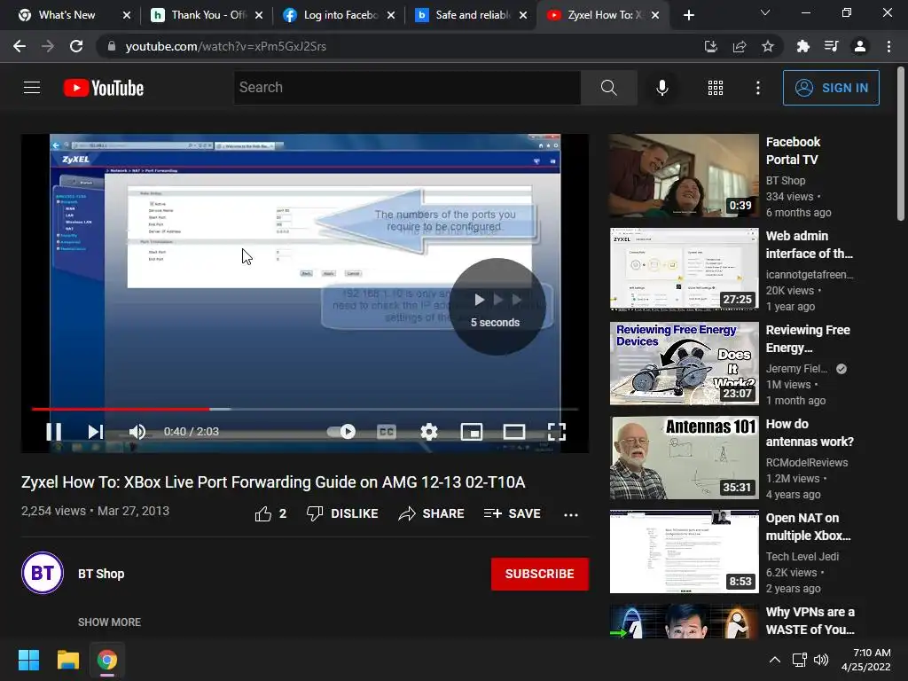Click the search magnifier button
This screenshot has width=908, height=681.
(x=608, y=88)
